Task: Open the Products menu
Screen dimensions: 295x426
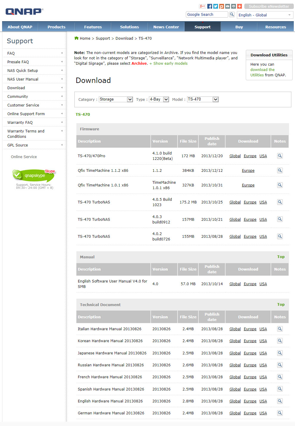Action: [x=56, y=27]
